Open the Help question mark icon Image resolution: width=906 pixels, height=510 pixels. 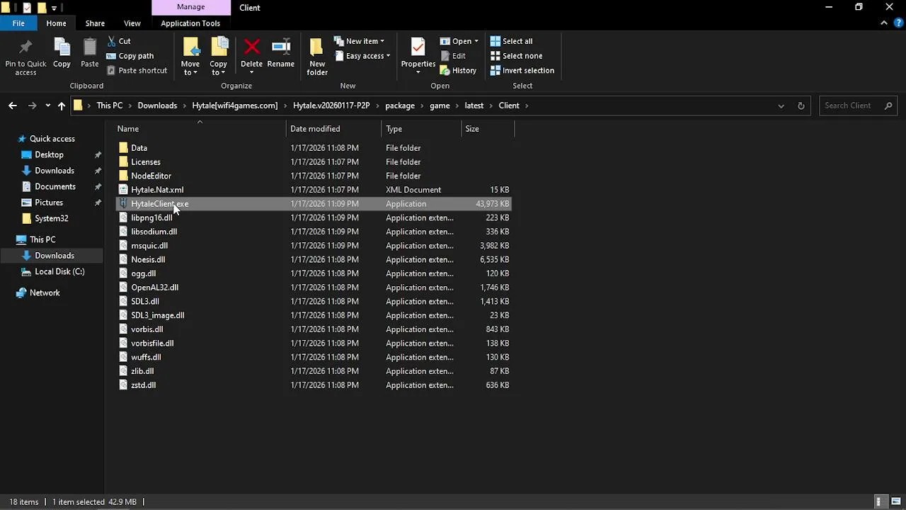click(x=899, y=23)
